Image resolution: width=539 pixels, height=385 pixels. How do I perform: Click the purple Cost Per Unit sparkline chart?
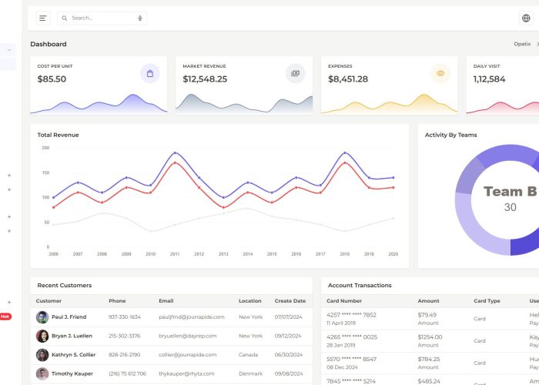pyautogui.click(x=99, y=103)
